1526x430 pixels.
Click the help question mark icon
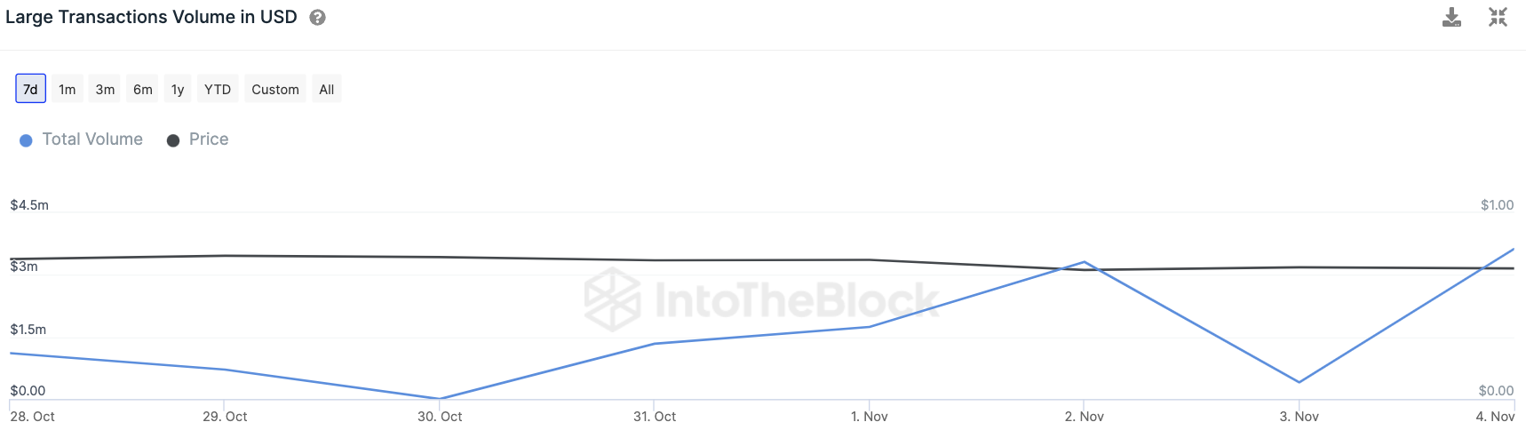coord(317,18)
